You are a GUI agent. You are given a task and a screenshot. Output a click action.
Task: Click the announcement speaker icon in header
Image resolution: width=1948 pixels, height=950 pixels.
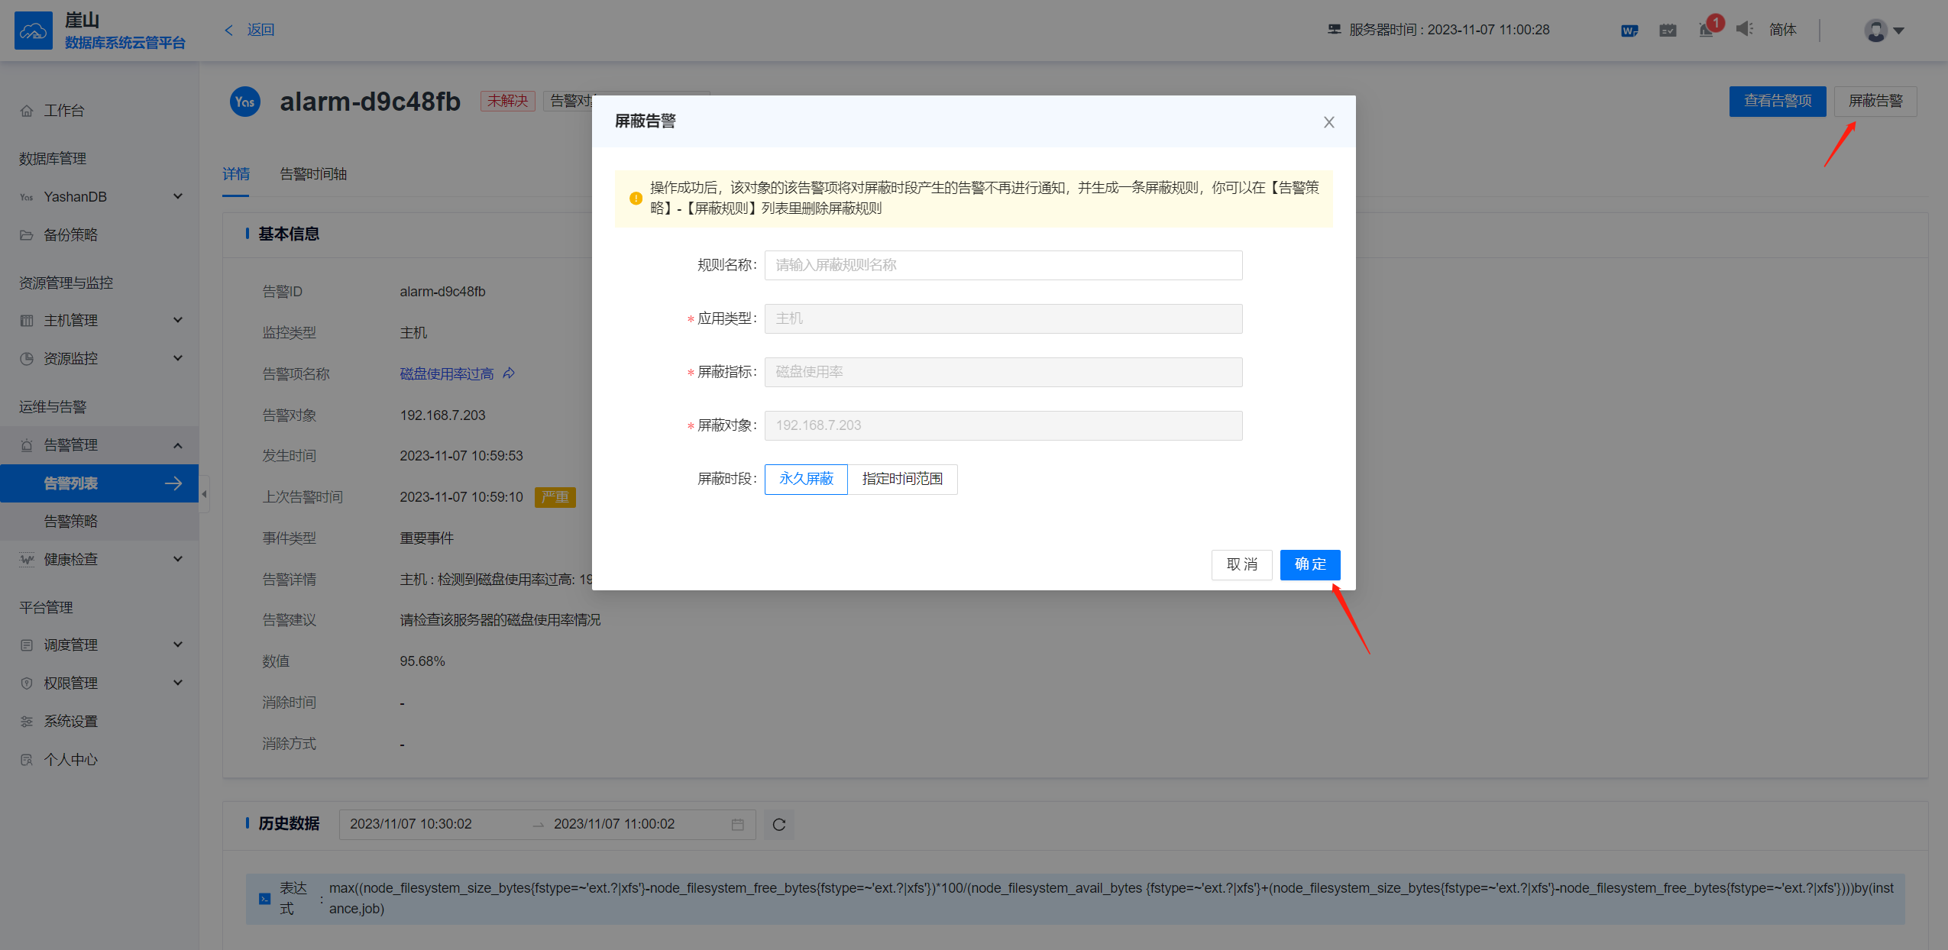pyautogui.click(x=1744, y=30)
